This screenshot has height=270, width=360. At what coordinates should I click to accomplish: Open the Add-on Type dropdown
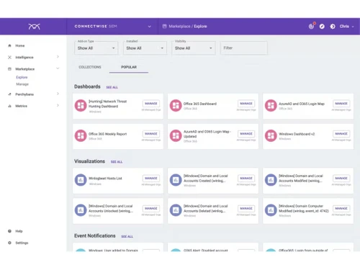[96, 48]
